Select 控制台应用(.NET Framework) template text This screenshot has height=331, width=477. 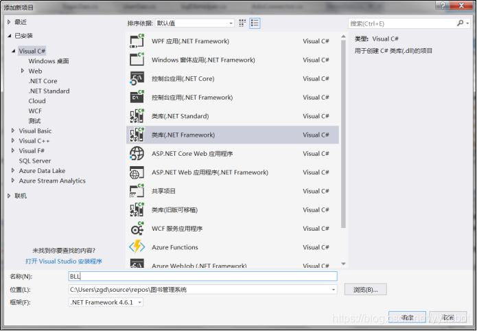pyautogui.click(x=192, y=98)
